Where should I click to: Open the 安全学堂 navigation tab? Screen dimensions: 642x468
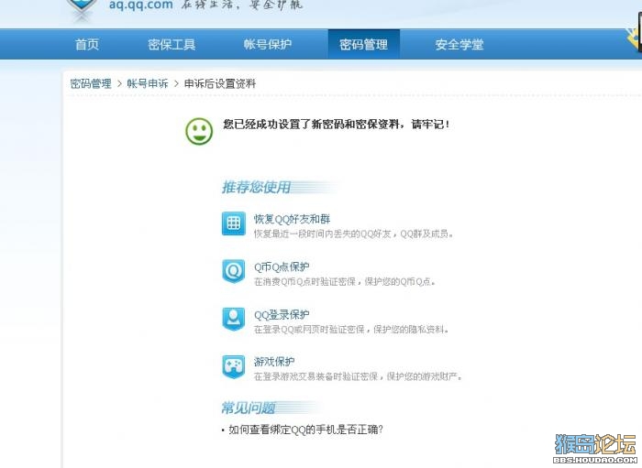[x=459, y=44]
